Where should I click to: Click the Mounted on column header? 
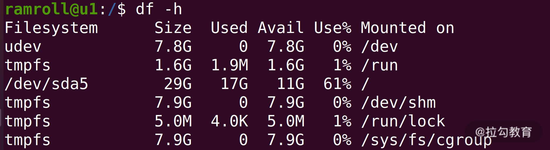[x=407, y=28]
